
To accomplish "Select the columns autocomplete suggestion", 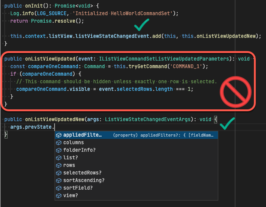I will (136, 143).
